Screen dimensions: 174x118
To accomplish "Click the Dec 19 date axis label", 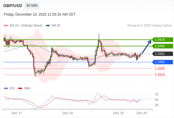I will [118, 113].
